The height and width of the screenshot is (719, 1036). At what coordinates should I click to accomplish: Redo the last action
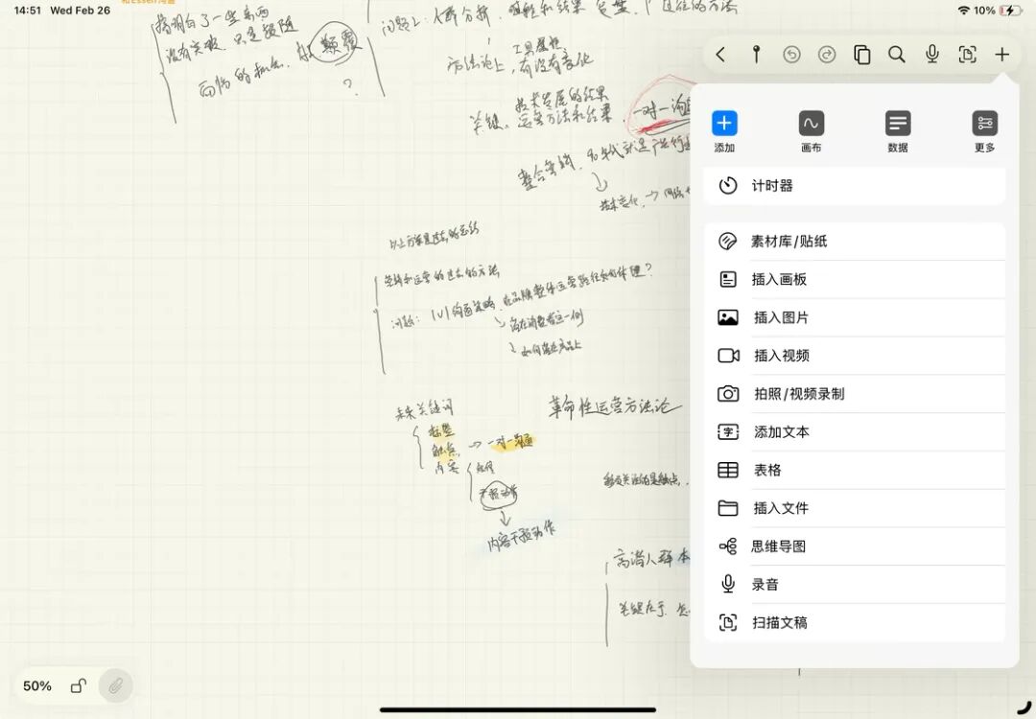[x=827, y=55]
